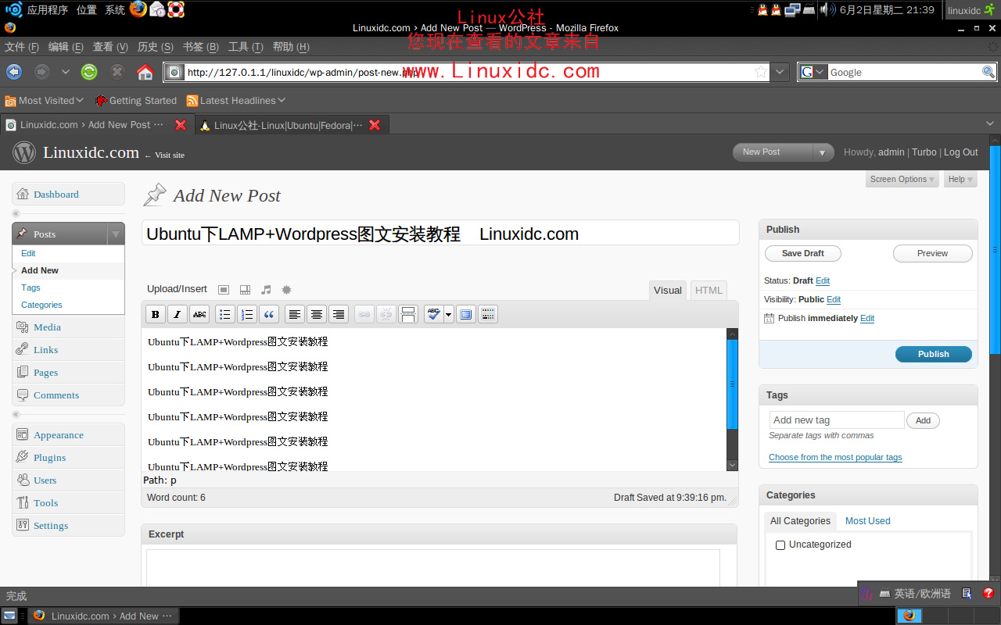
Task: Insert the More tag into the post
Action: pos(408,313)
